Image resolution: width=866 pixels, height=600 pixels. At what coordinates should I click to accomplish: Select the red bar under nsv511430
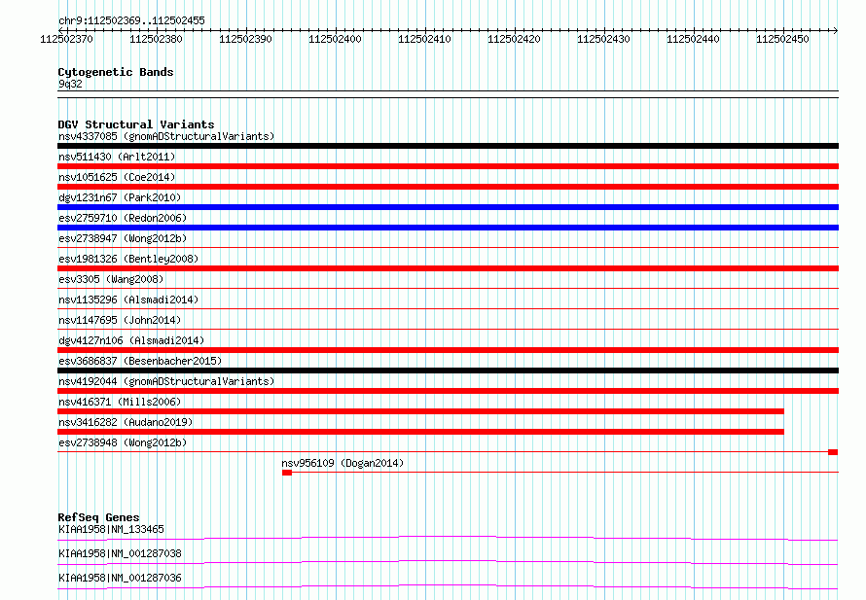448,166
